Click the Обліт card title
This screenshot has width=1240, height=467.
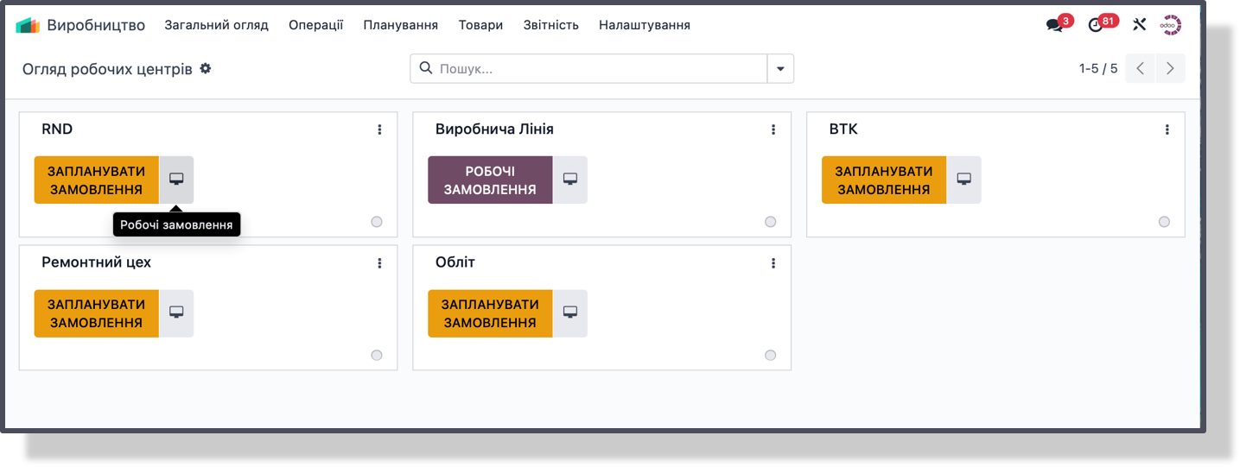pos(455,262)
